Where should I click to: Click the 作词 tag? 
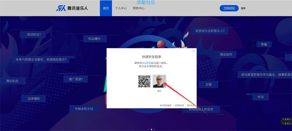260,97
